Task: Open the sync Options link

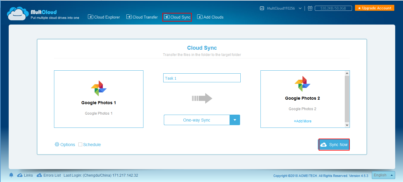Action: tap(68, 145)
